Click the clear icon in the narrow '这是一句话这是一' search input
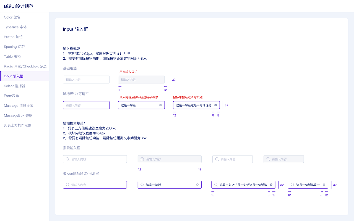Viewport: 354px width, 221px height. point(324,185)
